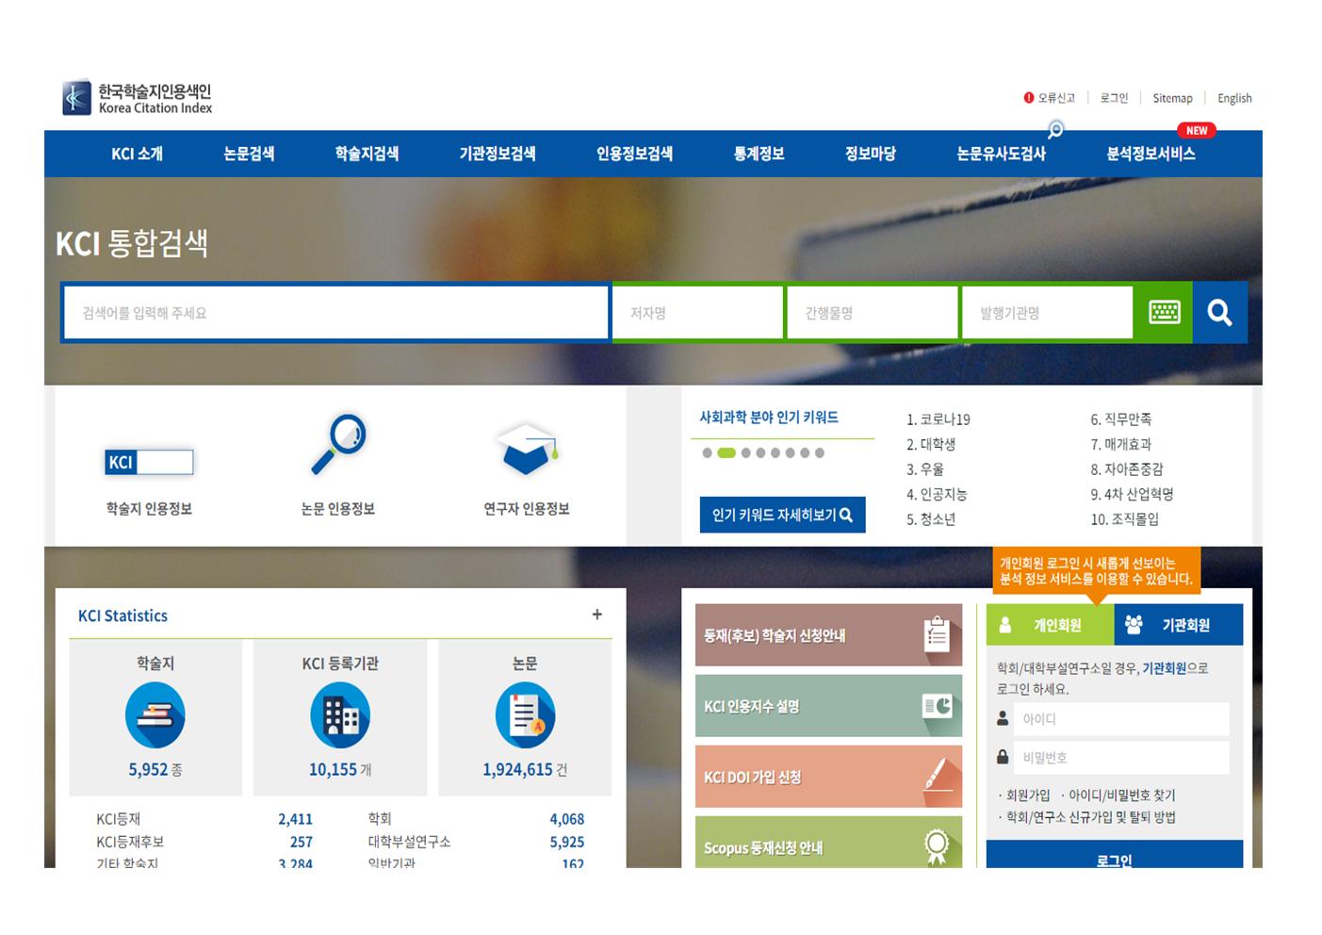The image size is (1322, 935).
Task: Click 인기 키워드 자세히보기 button
Action: [782, 515]
